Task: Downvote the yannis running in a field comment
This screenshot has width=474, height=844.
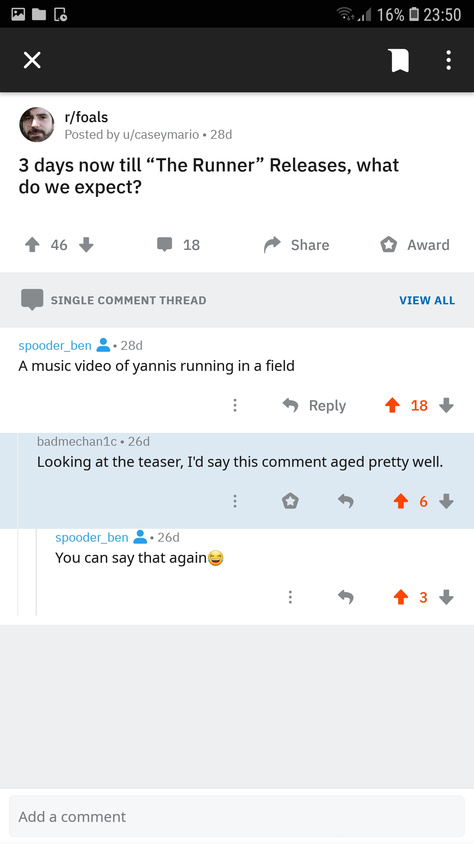Action: (x=446, y=405)
